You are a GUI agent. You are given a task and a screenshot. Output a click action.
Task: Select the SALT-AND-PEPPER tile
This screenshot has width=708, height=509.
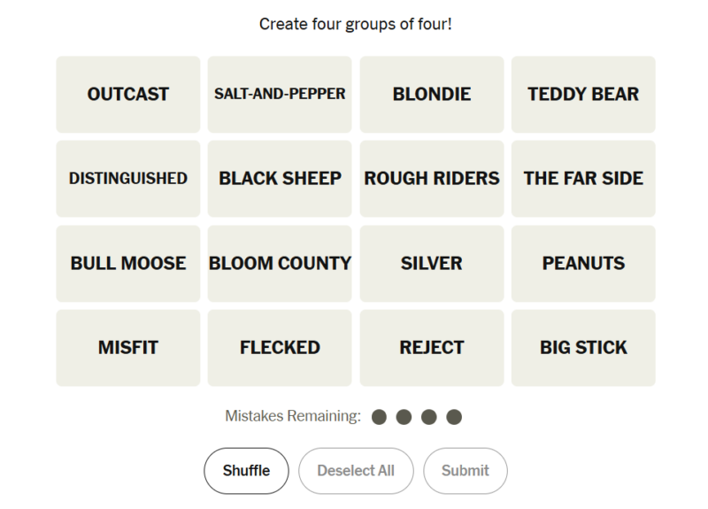tap(280, 94)
